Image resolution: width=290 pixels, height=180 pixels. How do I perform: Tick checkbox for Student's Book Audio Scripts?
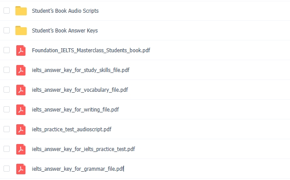pyautogui.click(x=7, y=11)
